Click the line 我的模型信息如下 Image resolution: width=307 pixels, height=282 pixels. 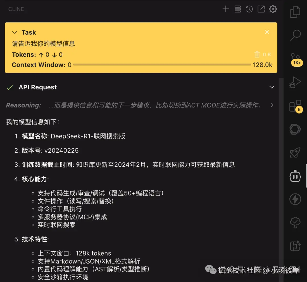pos(32,122)
